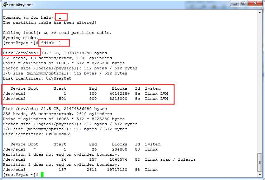This screenshot has width=265, height=180.
Task: Click the PuTTY icon in title bar
Action: tap(5, 5)
